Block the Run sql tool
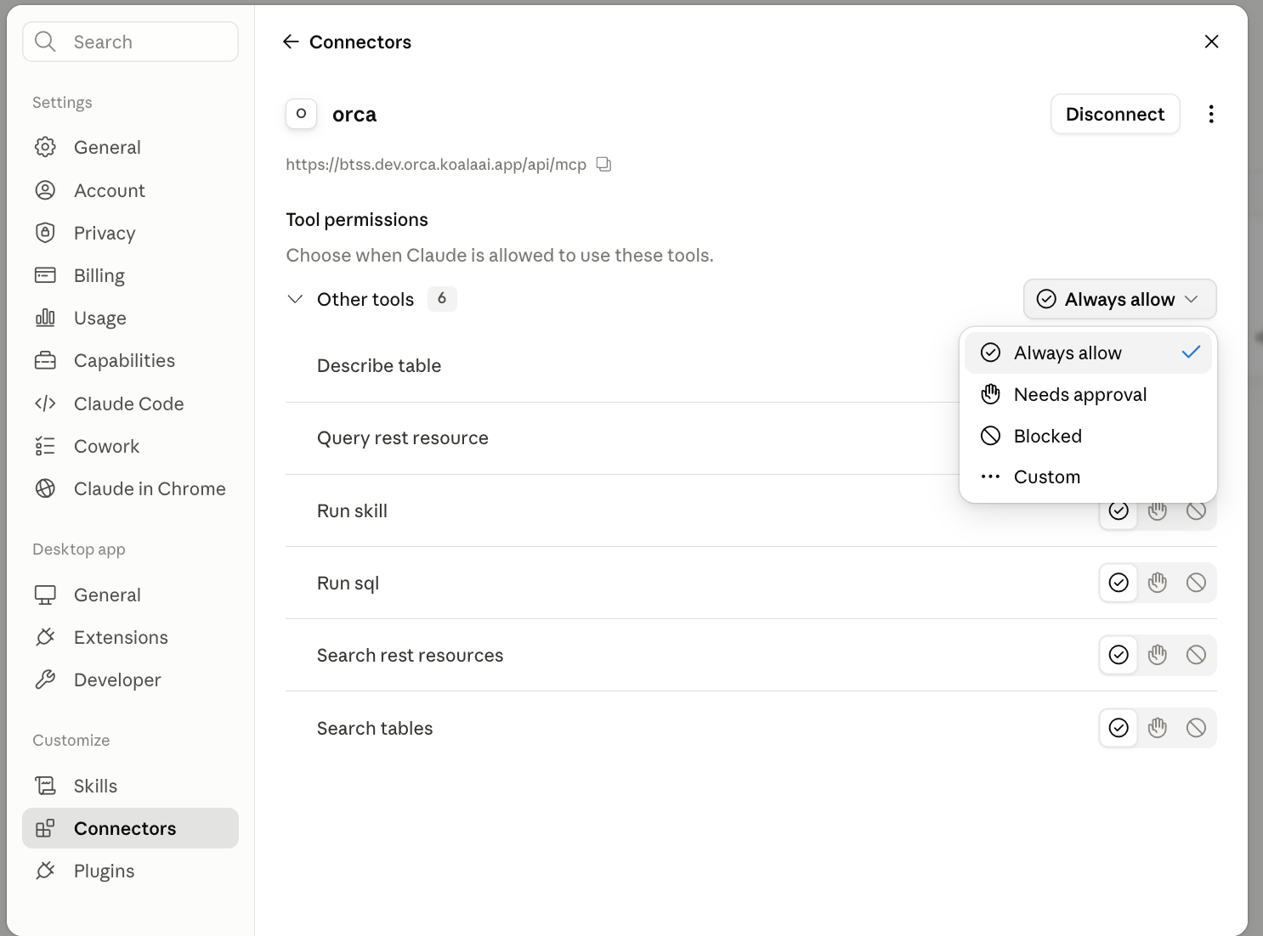This screenshot has width=1263, height=936. coord(1196,583)
